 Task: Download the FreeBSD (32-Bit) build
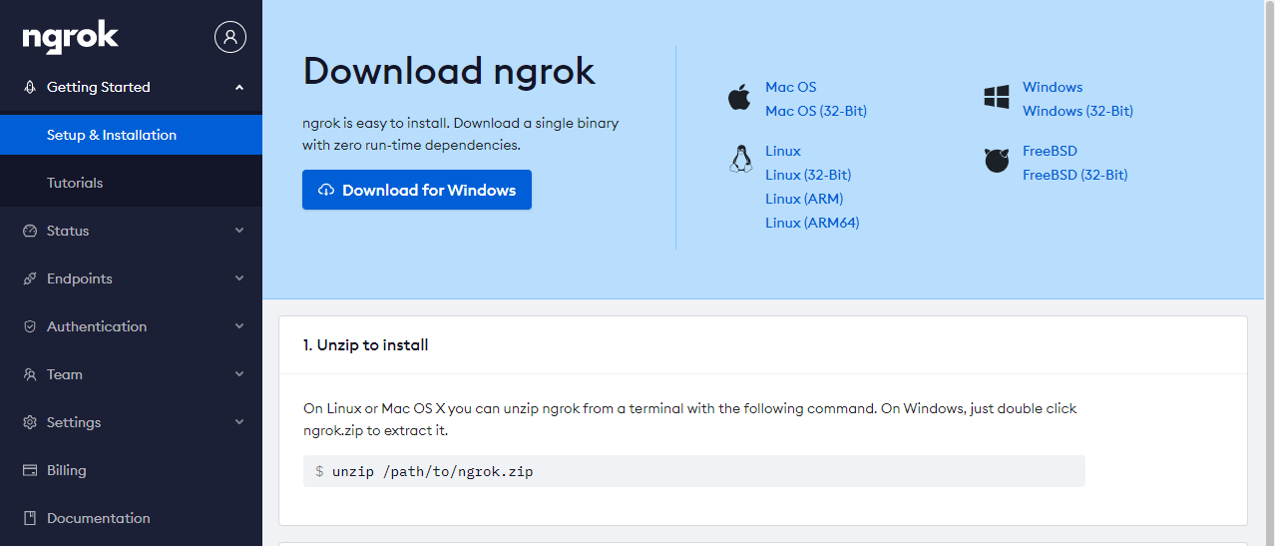tap(1075, 175)
